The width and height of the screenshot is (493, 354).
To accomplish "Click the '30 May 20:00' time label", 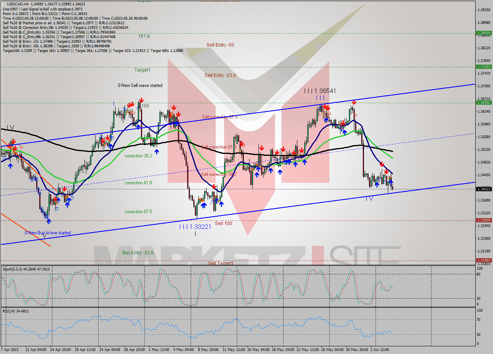I will tap(357, 350).
